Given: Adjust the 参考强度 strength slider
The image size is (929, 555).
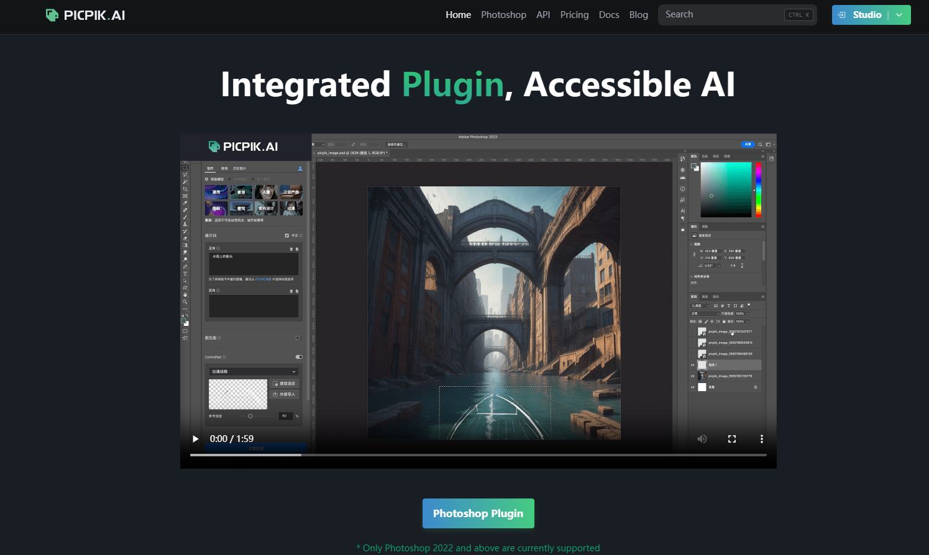Looking at the screenshot, I should pyautogui.click(x=250, y=416).
